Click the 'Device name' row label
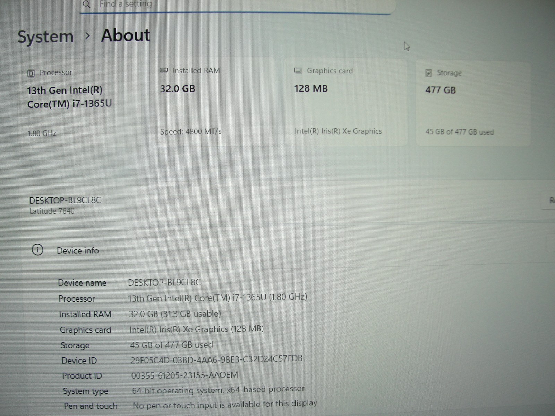The width and height of the screenshot is (555, 416). coord(82,283)
